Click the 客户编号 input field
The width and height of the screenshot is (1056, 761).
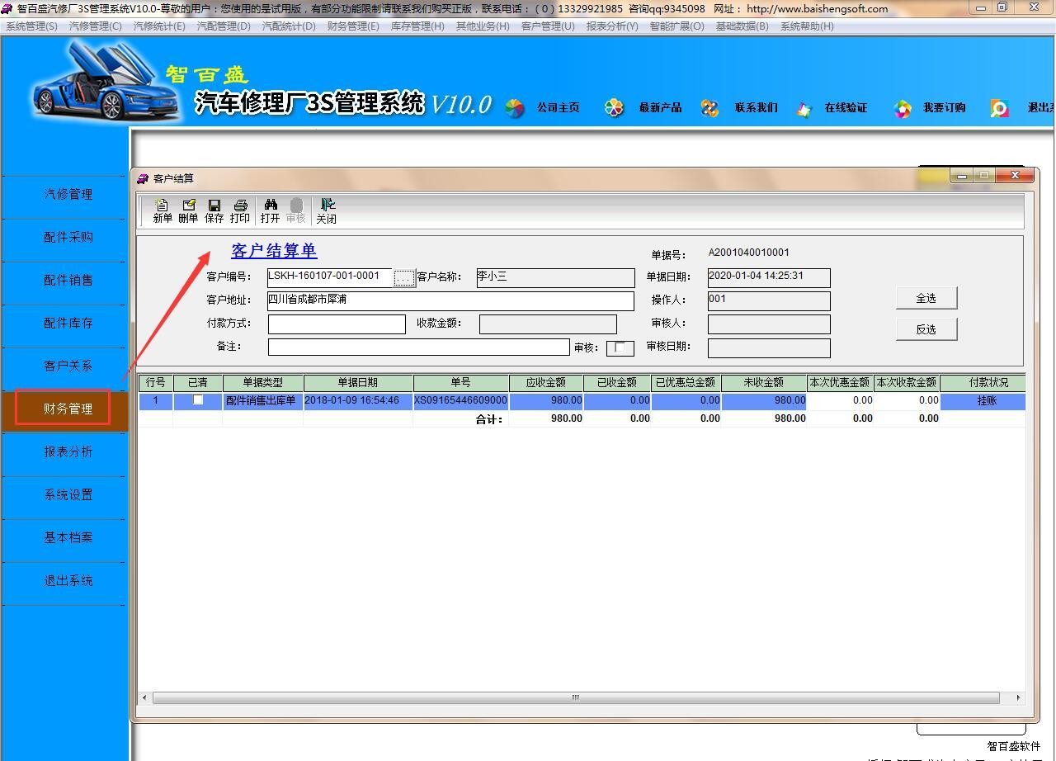click(x=329, y=277)
